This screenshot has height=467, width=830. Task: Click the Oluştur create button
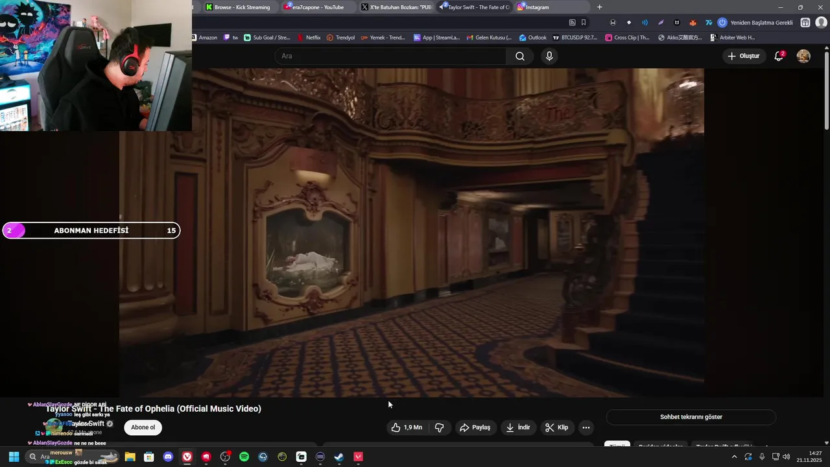pos(744,56)
